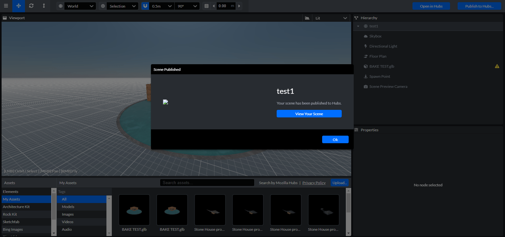Click the source list scroll down arrow
This screenshot has width=505, height=237.
54,233
